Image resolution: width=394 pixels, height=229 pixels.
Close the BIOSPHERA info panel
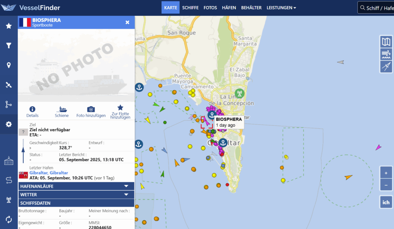click(x=127, y=22)
